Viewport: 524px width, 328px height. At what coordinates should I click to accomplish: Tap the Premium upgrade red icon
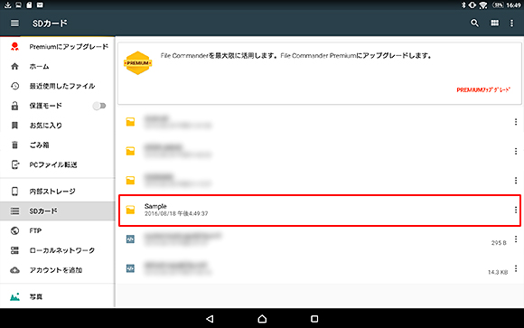(x=14, y=46)
